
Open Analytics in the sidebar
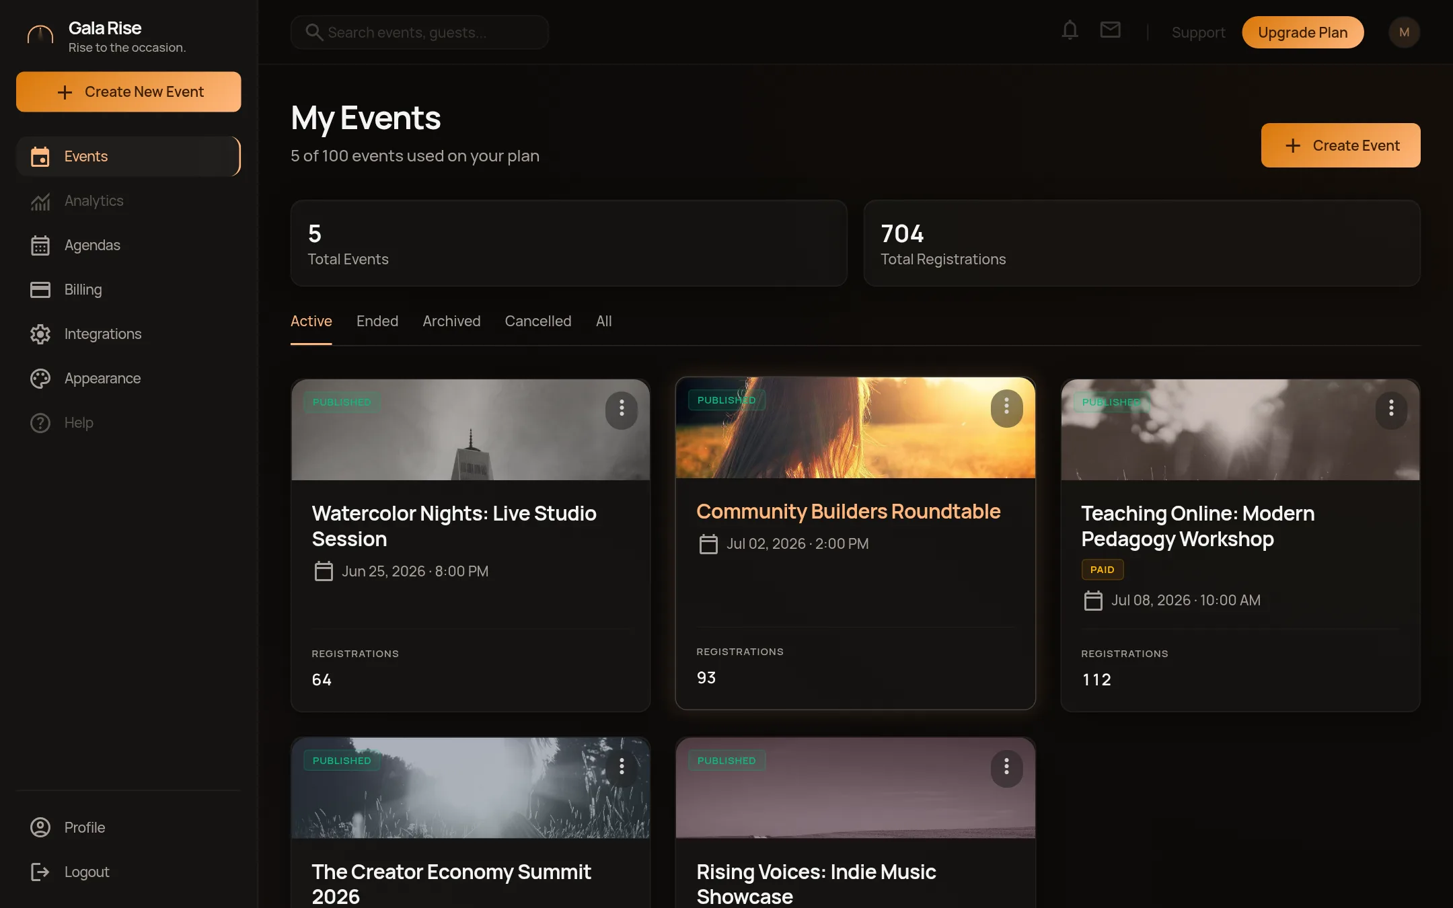click(x=128, y=201)
